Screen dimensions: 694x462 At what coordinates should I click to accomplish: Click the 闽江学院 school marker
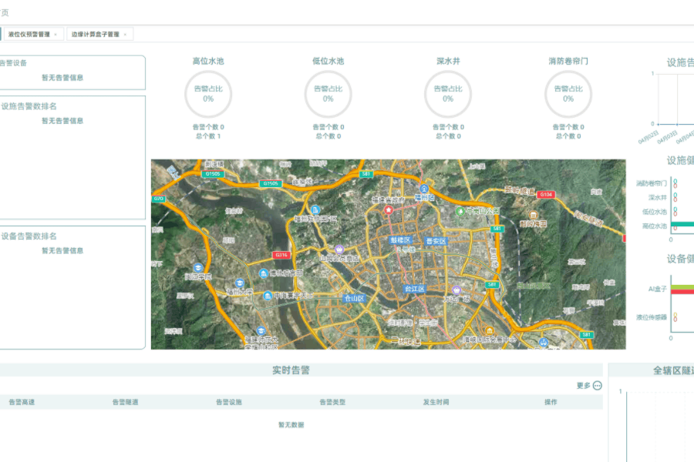198,268
